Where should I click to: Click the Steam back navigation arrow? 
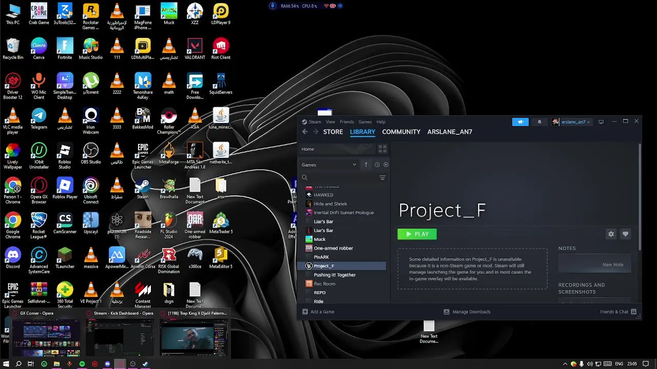305,132
